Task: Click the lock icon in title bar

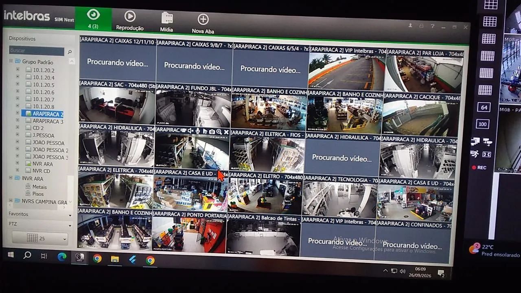Action: click(421, 26)
